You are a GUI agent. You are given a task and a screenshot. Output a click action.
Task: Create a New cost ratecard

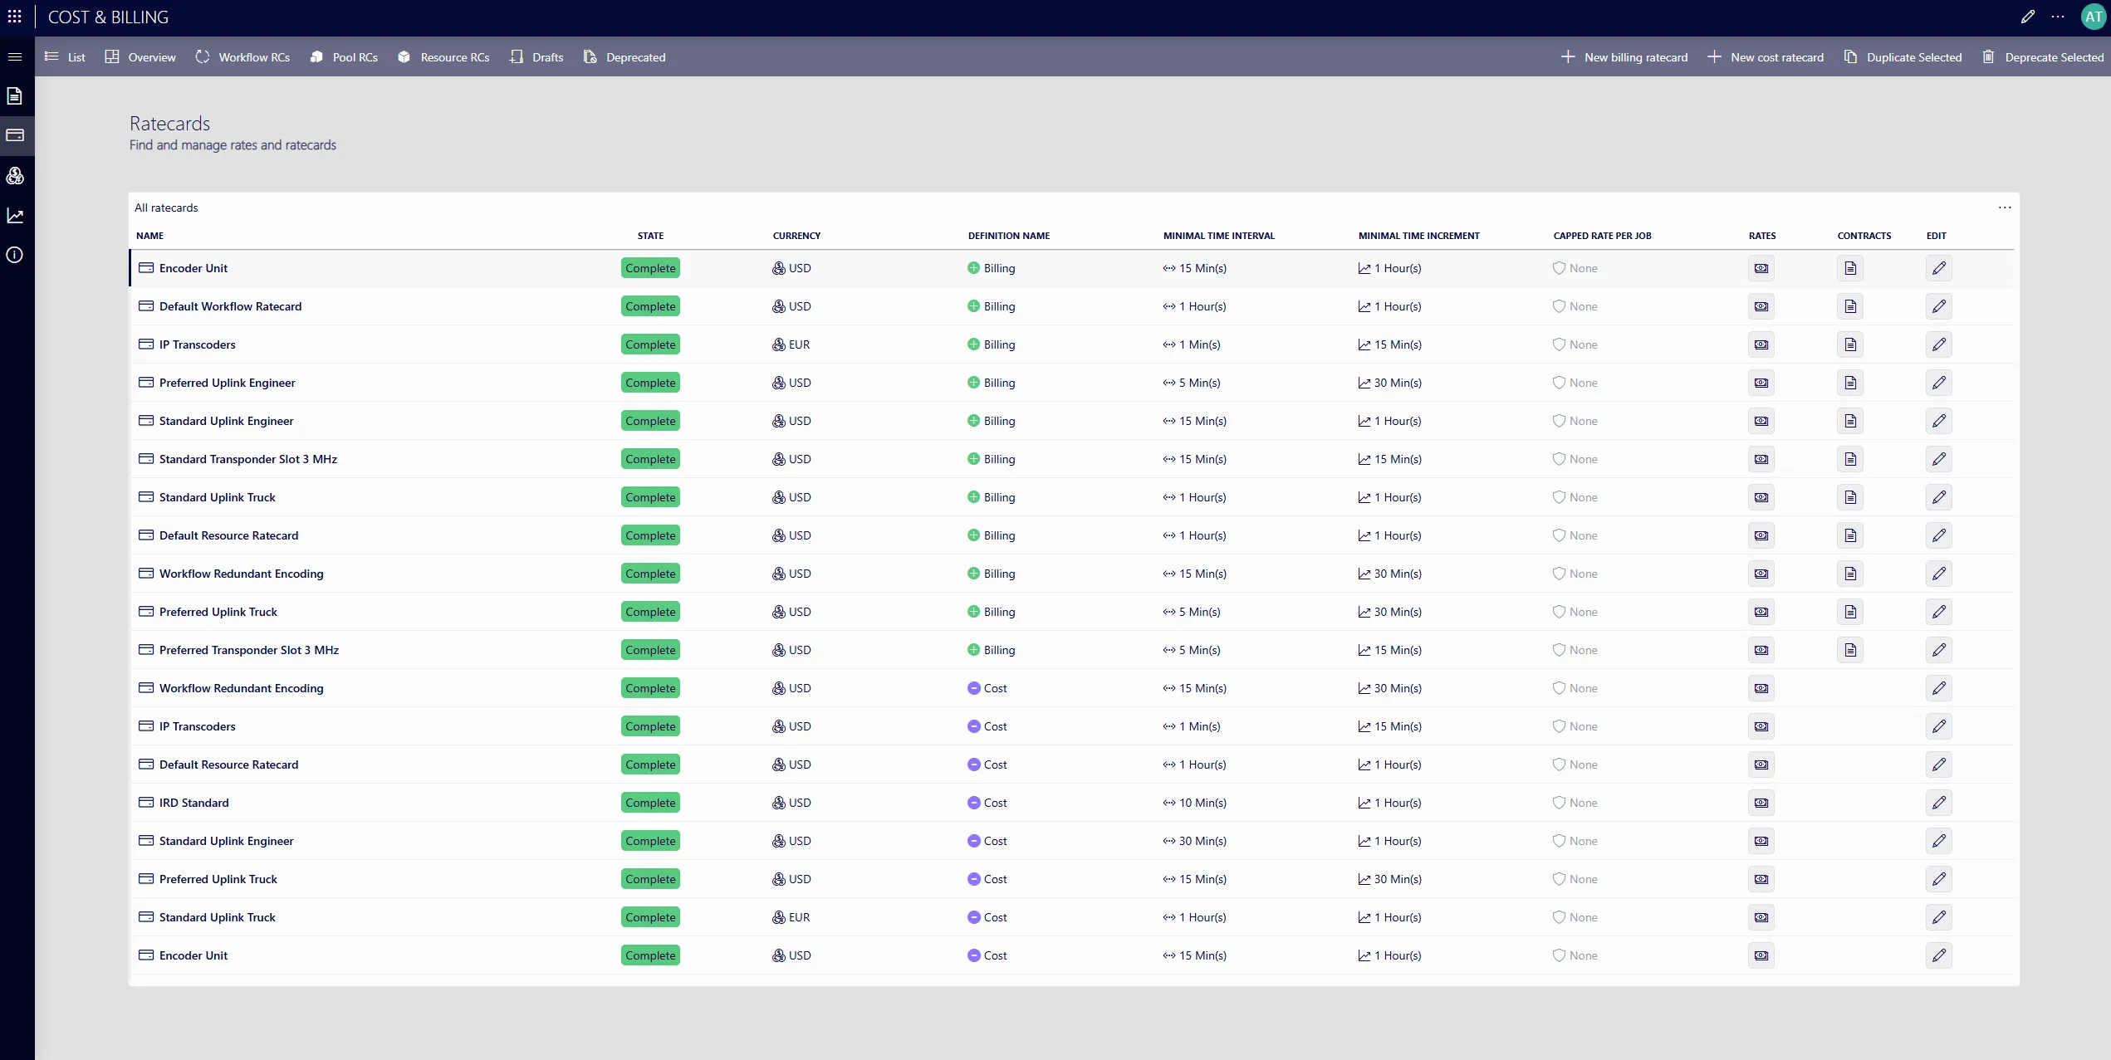coord(1766,57)
